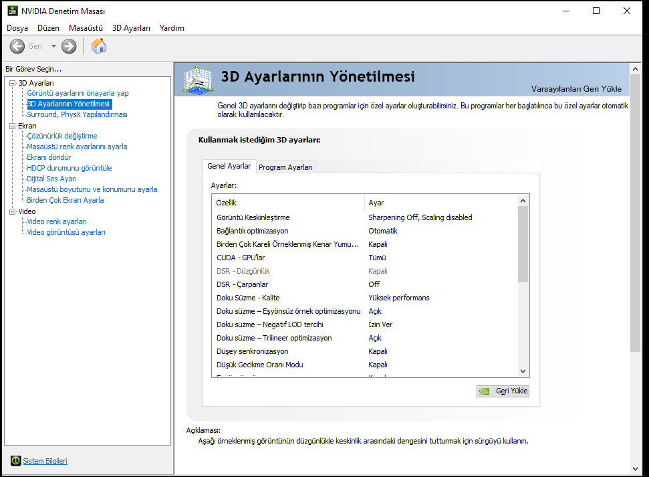Screen dimensions: 649x477
Task: Select the Doku Süzme - Kalite row
Action: (364, 298)
